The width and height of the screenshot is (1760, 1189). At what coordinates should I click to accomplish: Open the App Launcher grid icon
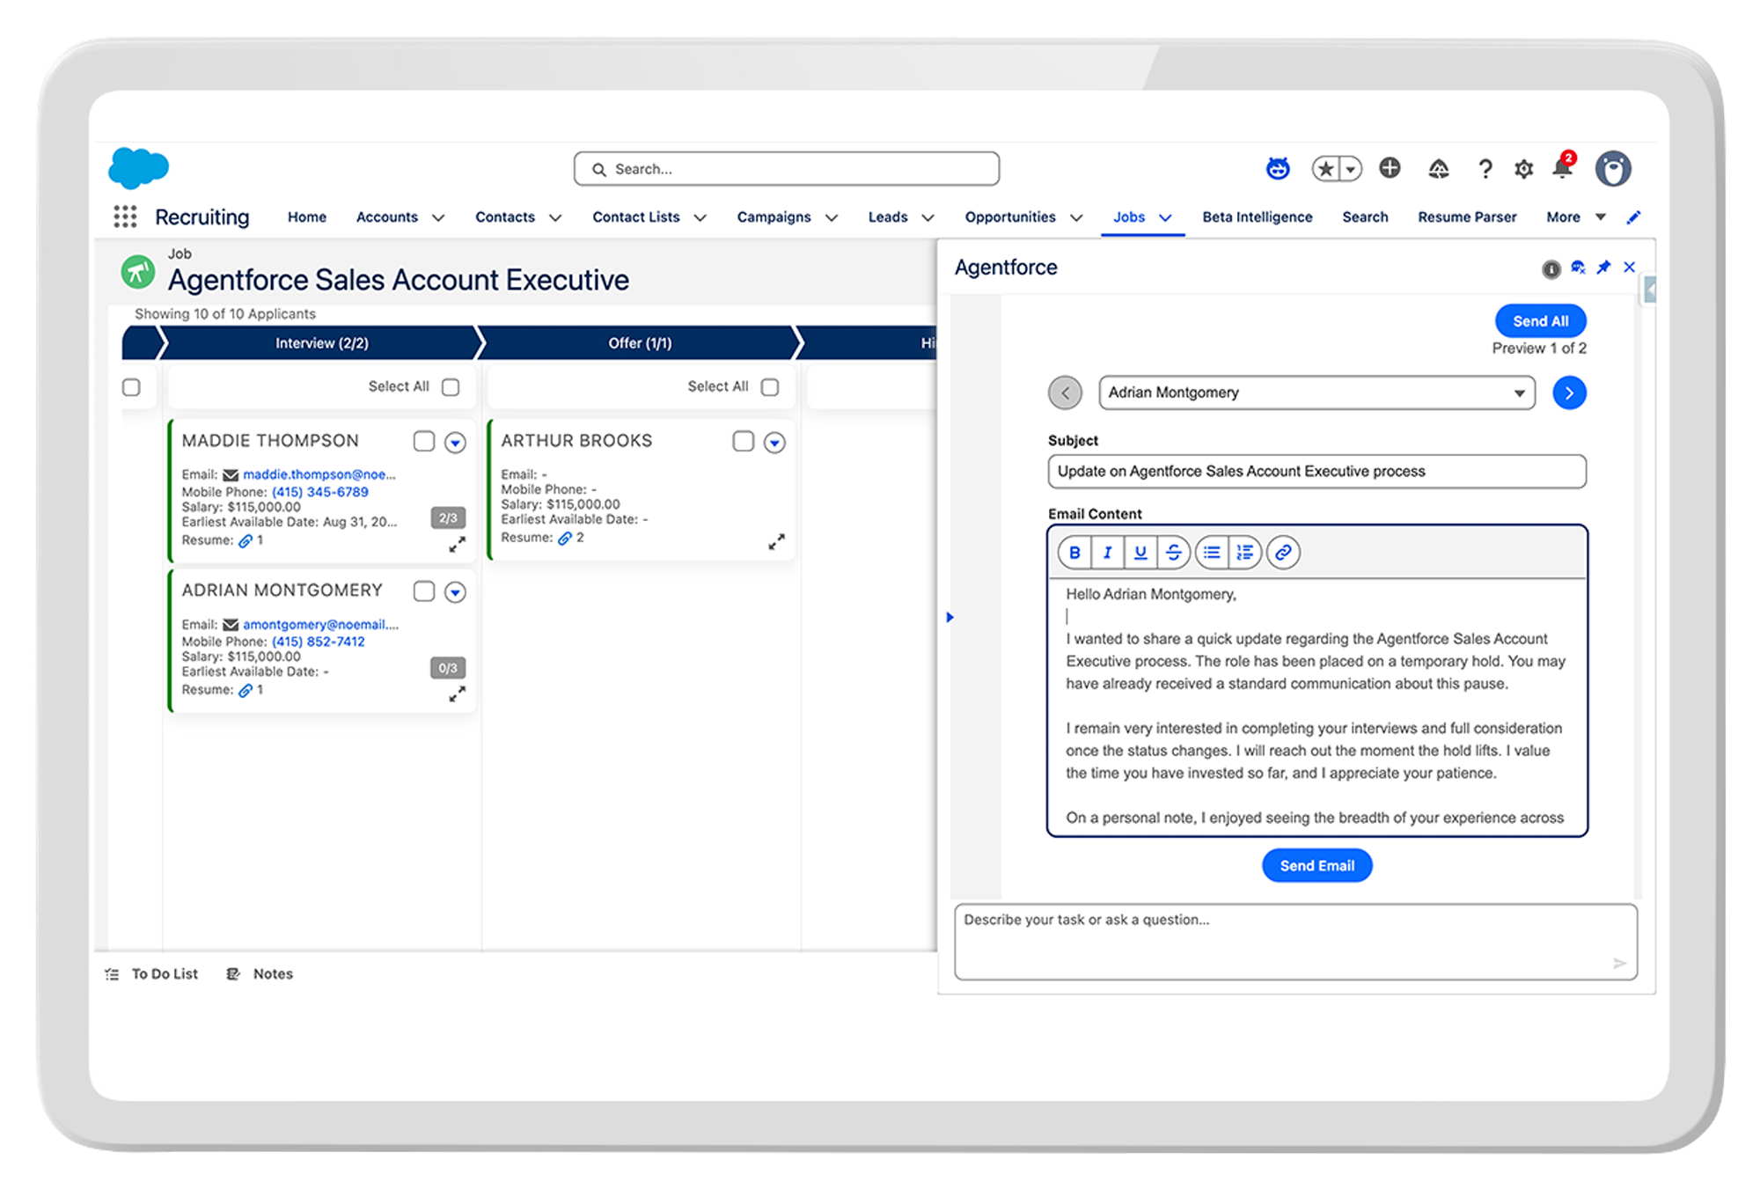pos(125,217)
